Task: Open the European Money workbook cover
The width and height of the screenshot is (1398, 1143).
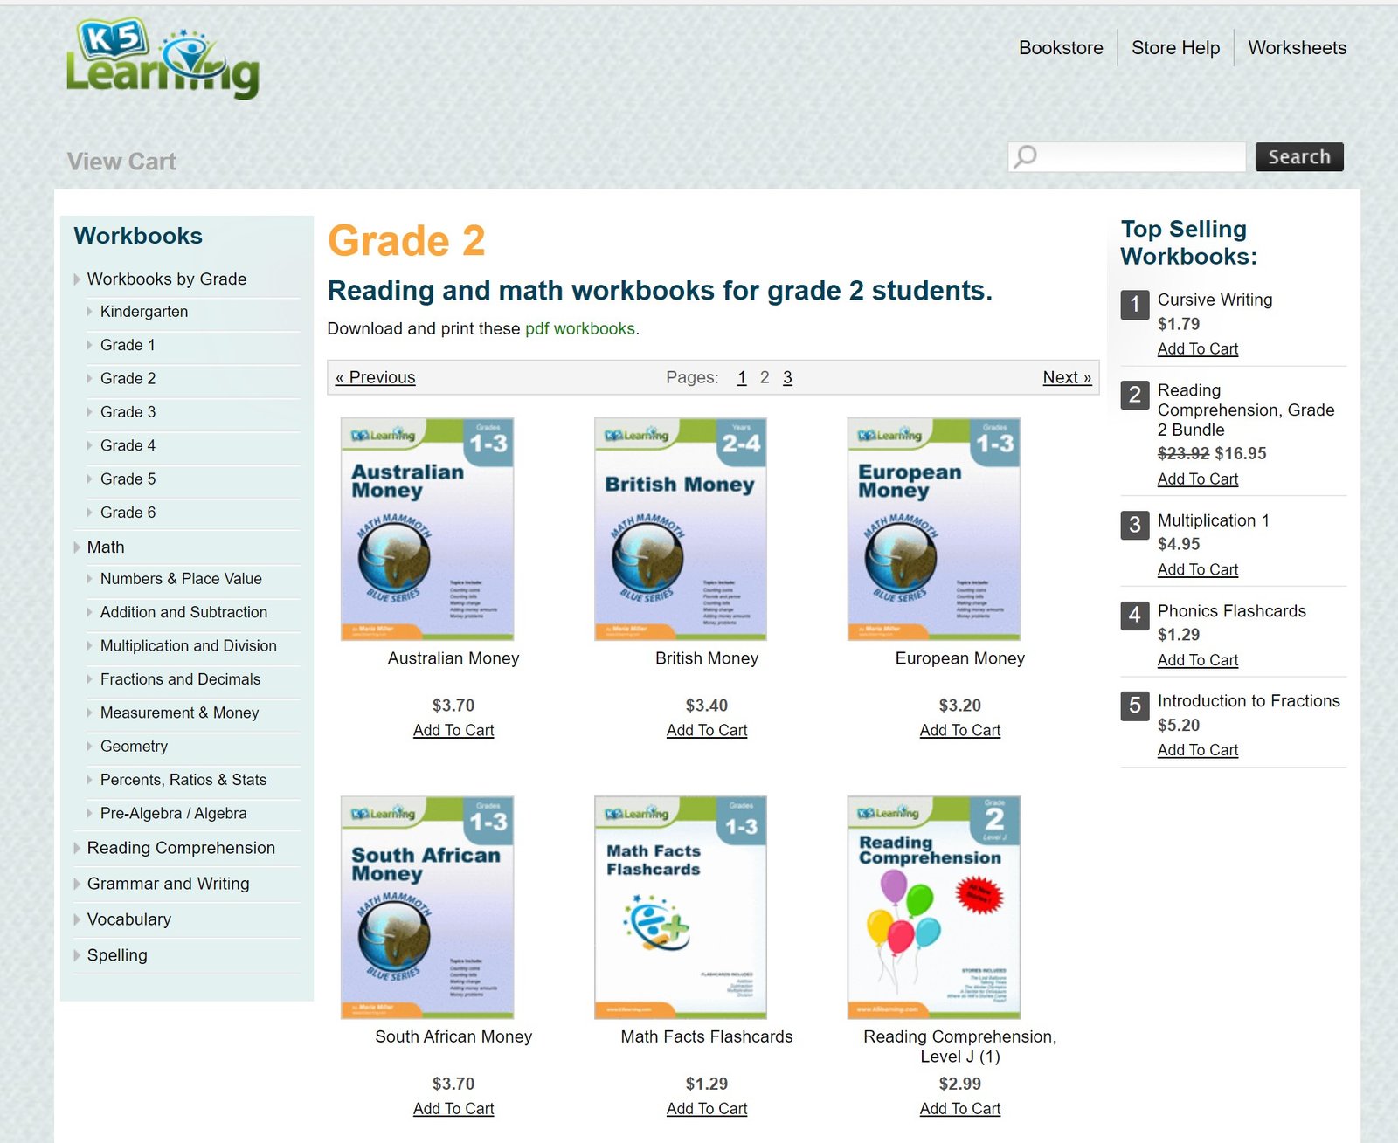Action: [934, 529]
